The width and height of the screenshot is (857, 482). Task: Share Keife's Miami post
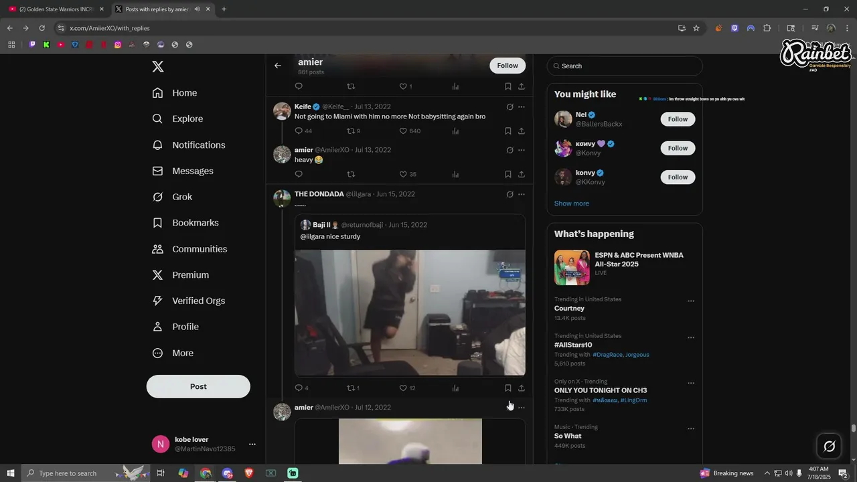(x=522, y=131)
